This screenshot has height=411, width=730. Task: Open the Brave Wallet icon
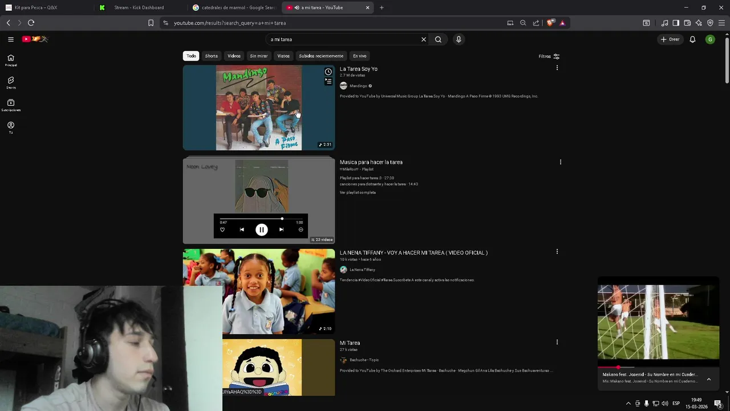pyautogui.click(x=687, y=23)
